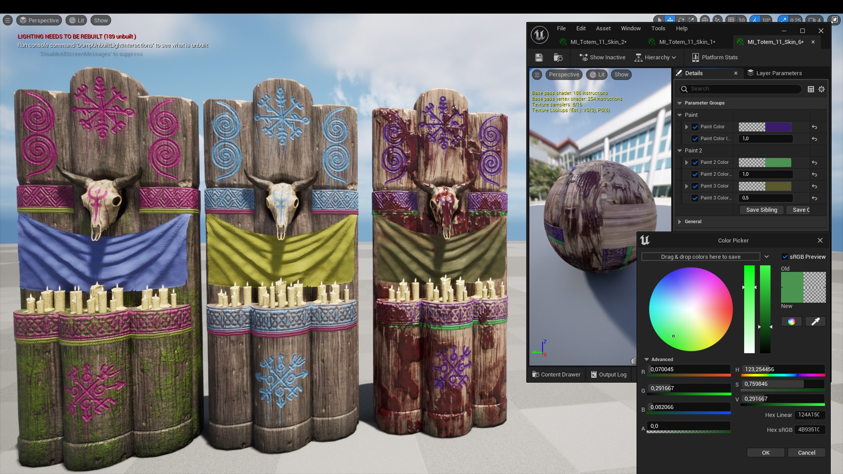Save the material instance asset
Image resolution: width=843 pixels, height=474 pixels.
(x=539, y=57)
